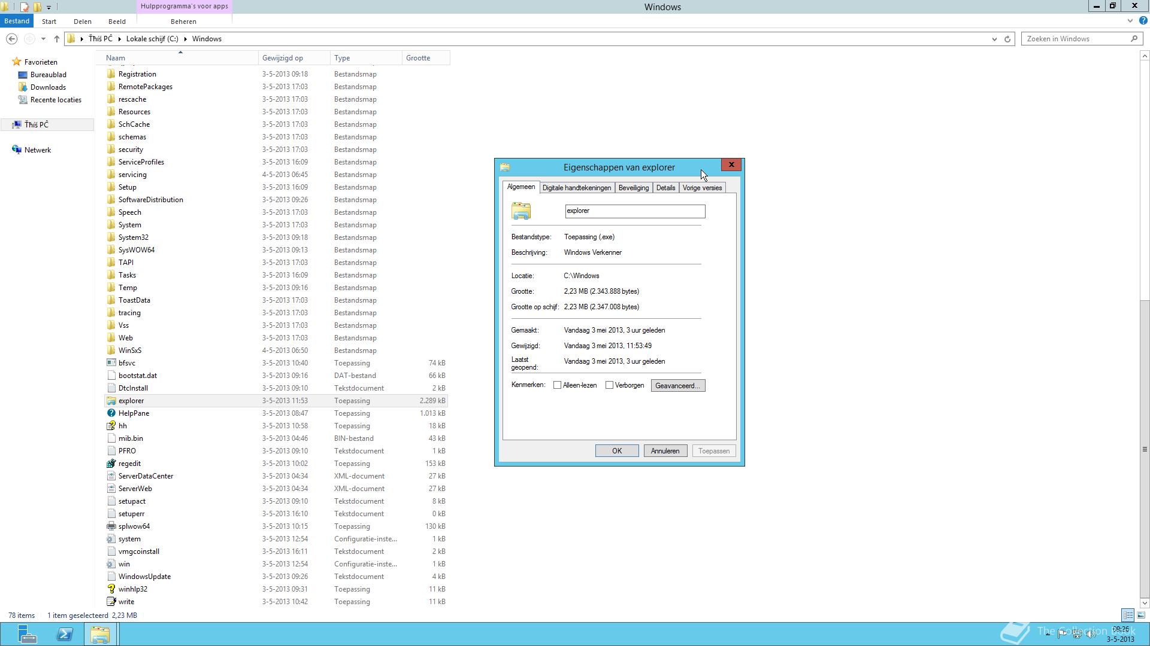Viewport: 1150px width, 646px height.
Task: Select the ServerDataCenter XML document icon
Action: coord(111,476)
